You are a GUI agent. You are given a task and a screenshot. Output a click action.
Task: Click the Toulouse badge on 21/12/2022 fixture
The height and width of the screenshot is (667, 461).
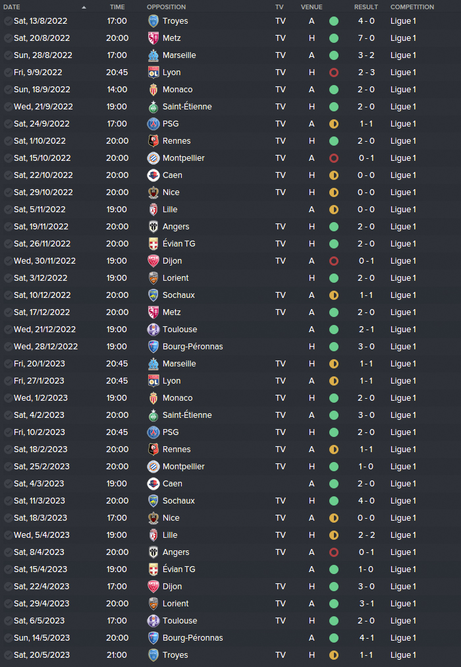point(153,330)
